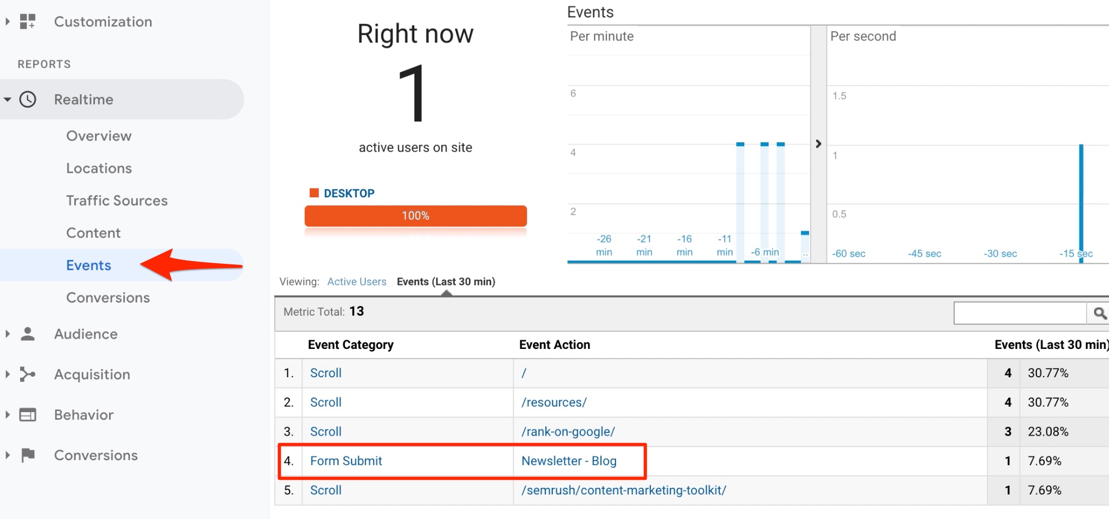Select Events (Last 30 min) view

tap(446, 281)
